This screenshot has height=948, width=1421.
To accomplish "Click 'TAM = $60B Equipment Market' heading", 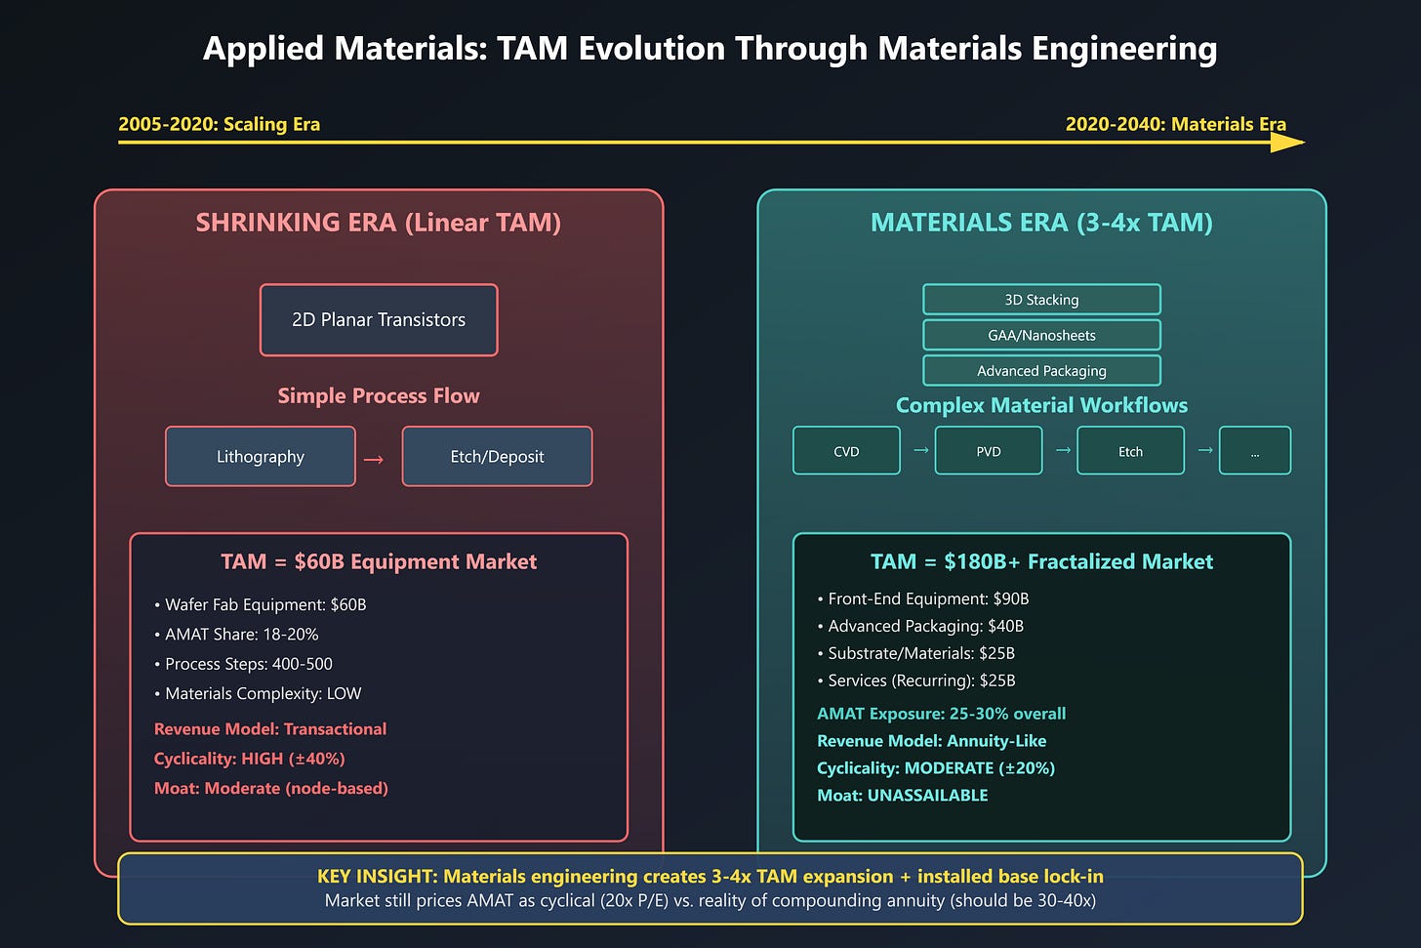I will [x=379, y=561].
